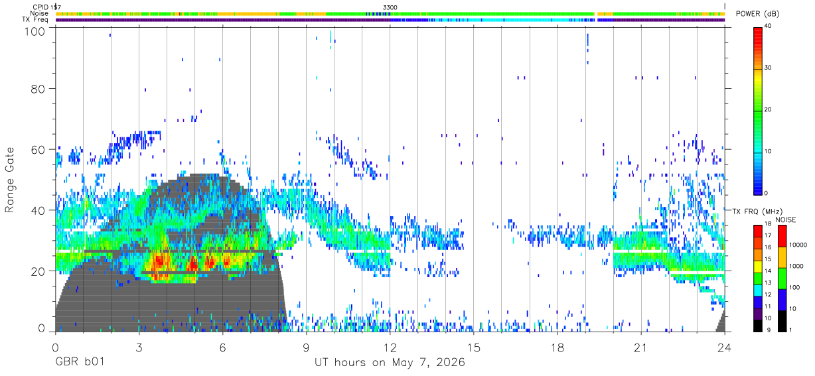
Task: Click the x-axis tick label '9'
Action: [x=307, y=347]
